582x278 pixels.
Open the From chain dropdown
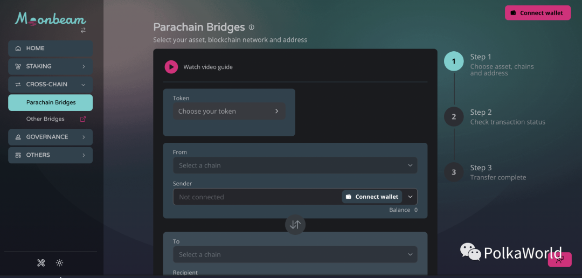[x=295, y=165]
